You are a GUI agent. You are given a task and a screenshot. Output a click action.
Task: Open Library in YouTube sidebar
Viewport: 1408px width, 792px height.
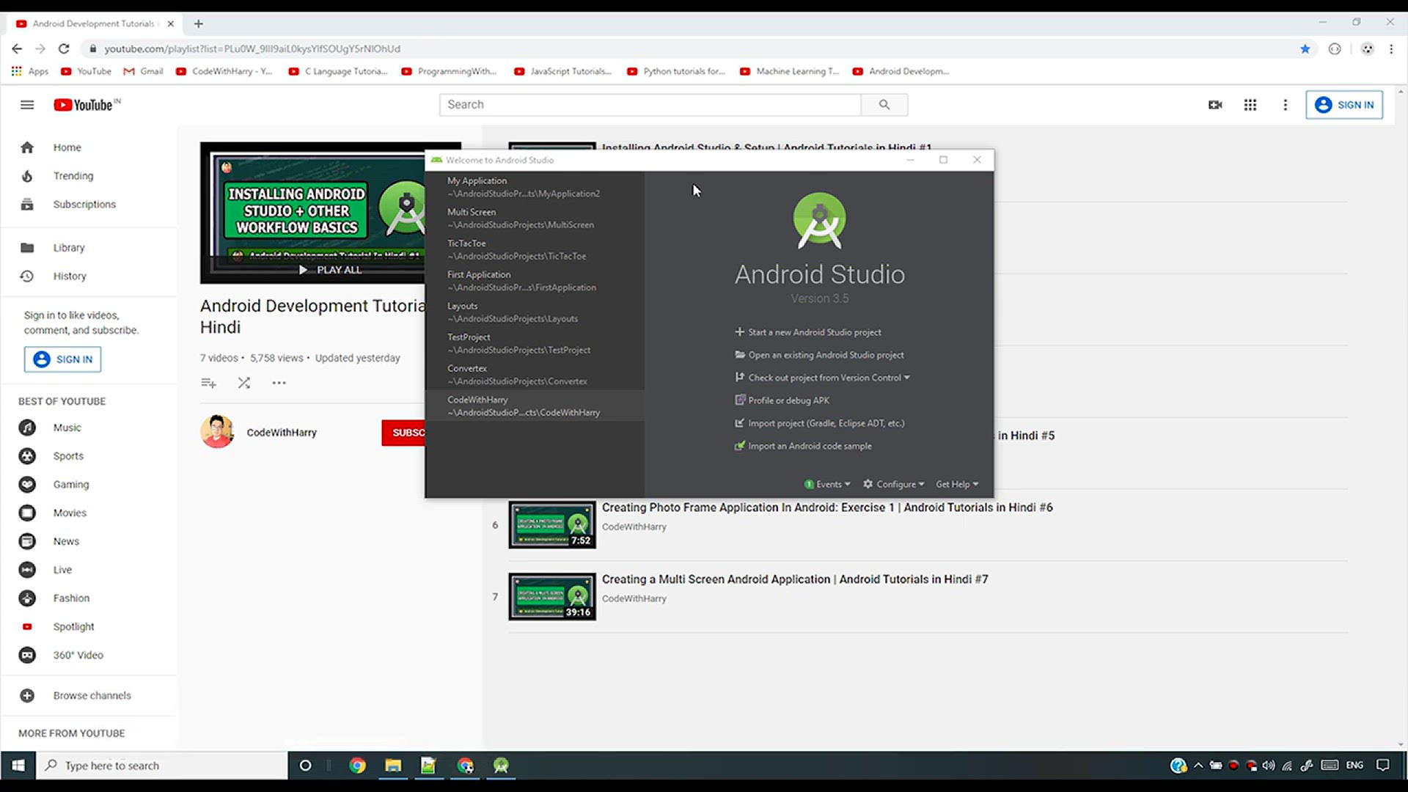[88, 248]
